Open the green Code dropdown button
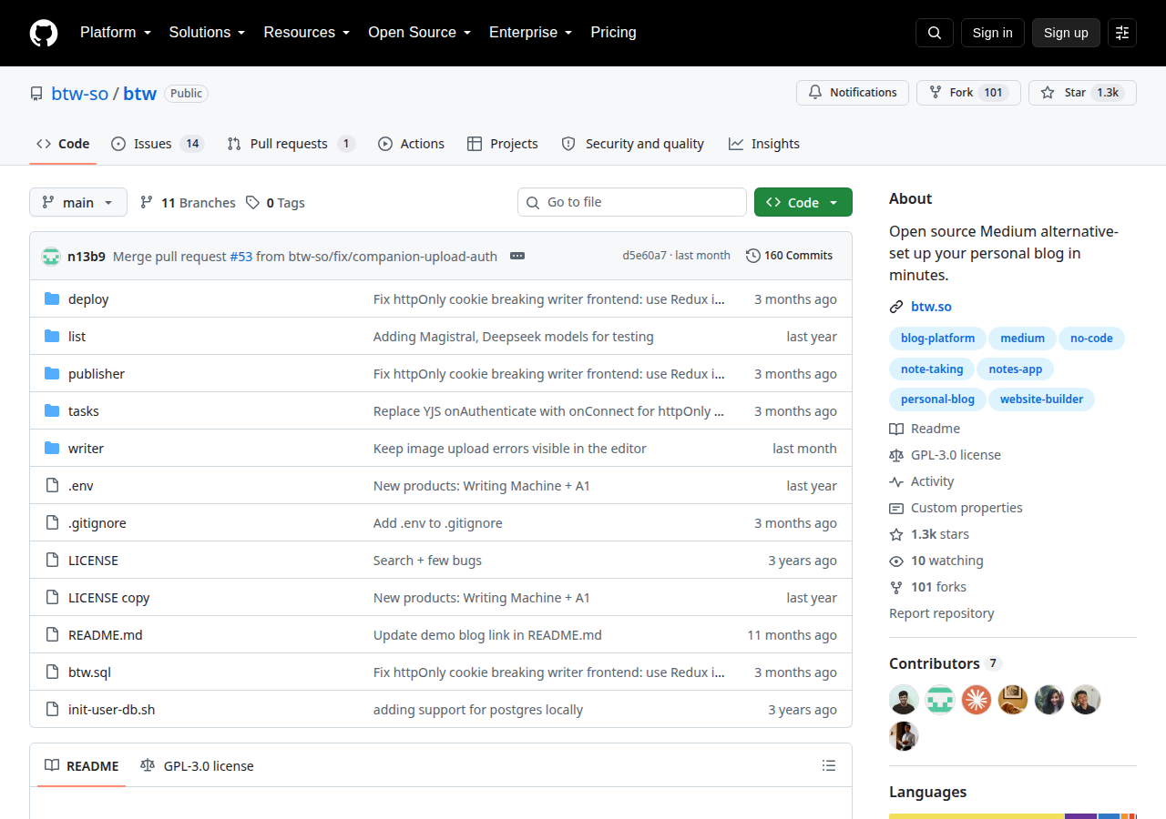 803,202
